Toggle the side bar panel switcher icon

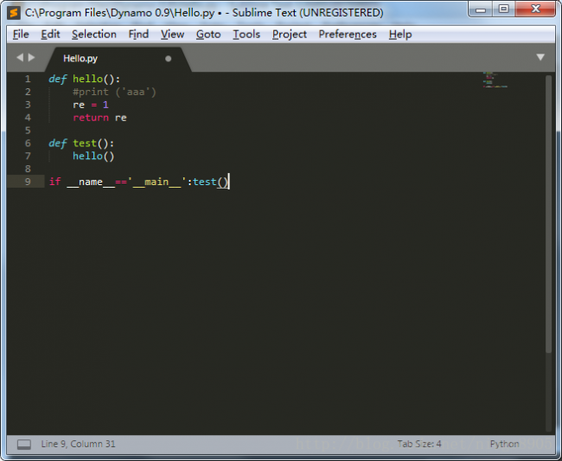23,444
